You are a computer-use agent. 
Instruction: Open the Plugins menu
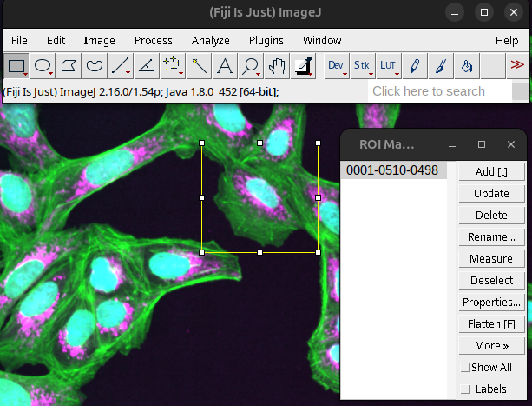pos(266,40)
